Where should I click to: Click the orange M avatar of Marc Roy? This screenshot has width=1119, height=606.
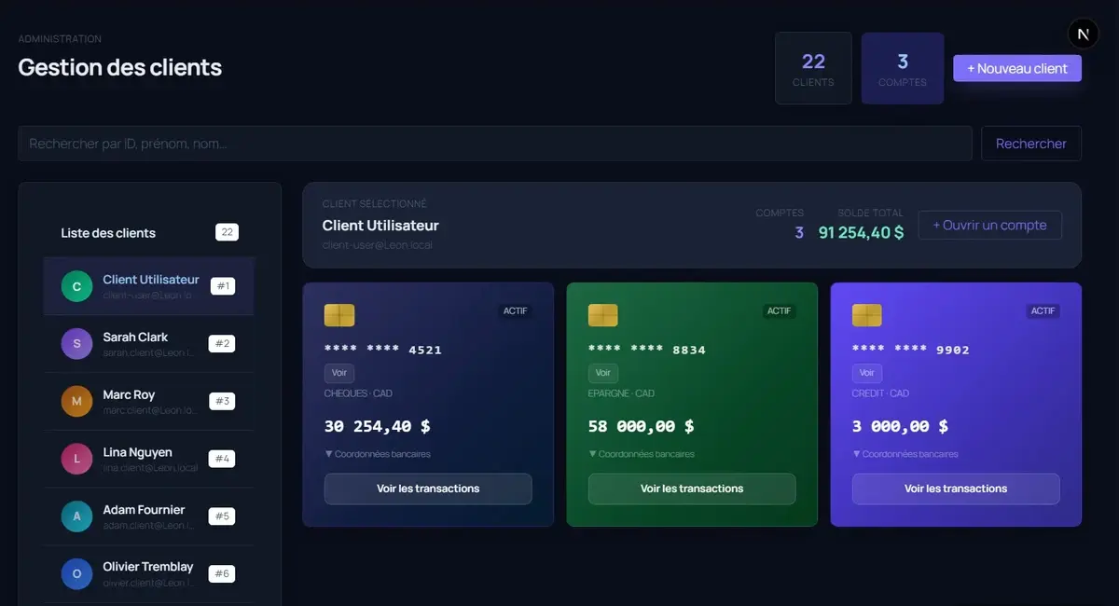[76, 401]
